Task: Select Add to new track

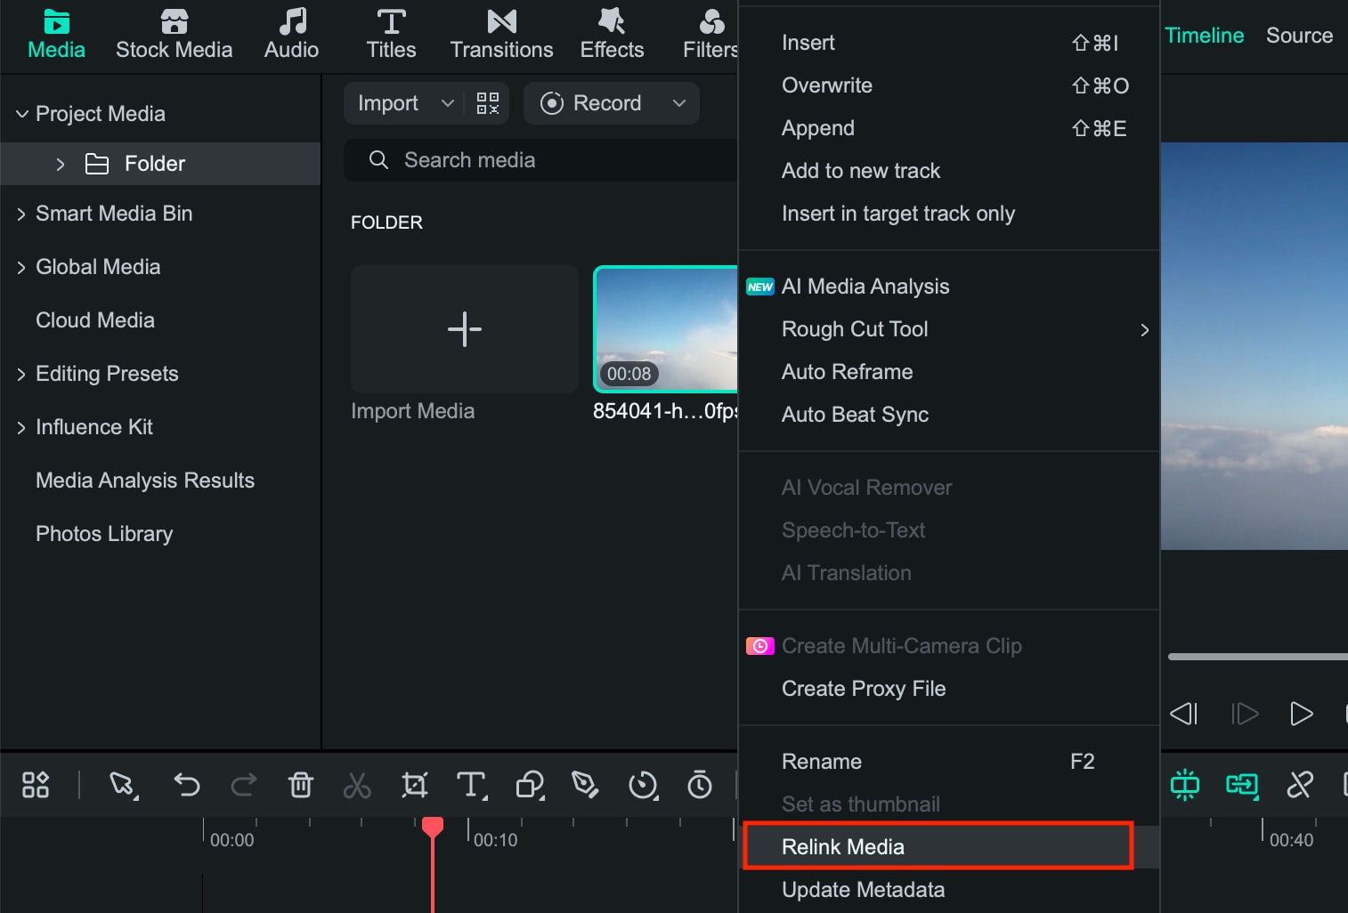Action: pyautogui.click(x=949, y=171)
